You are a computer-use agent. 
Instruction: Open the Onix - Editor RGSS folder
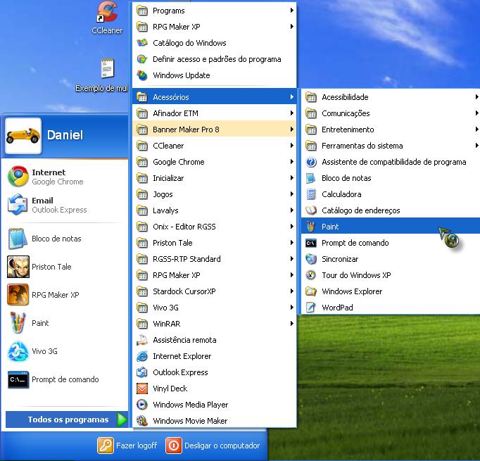click(215, 227)
